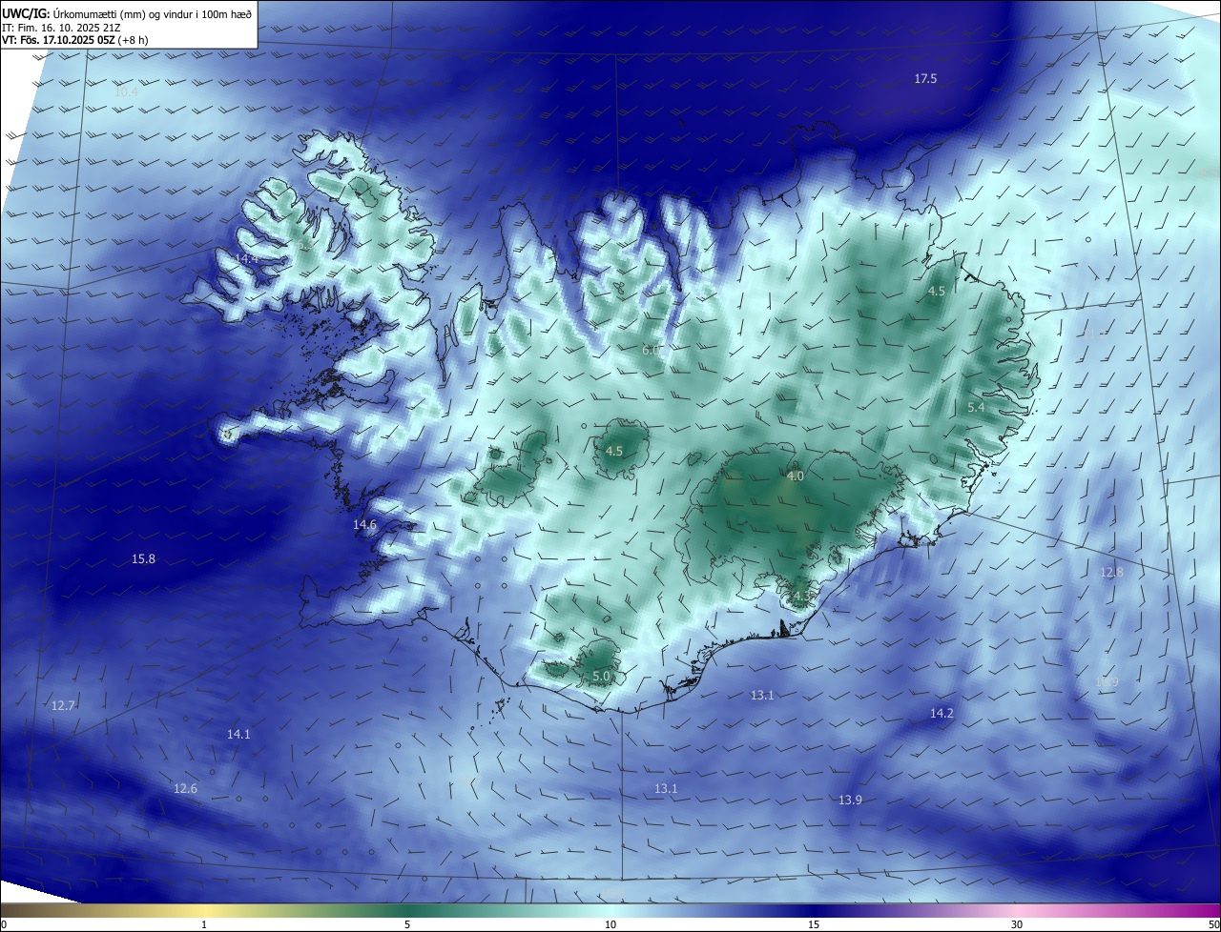Click the 6.0 value label on the map
Viewport: 1221px width, 932px height.
(651, 351)
